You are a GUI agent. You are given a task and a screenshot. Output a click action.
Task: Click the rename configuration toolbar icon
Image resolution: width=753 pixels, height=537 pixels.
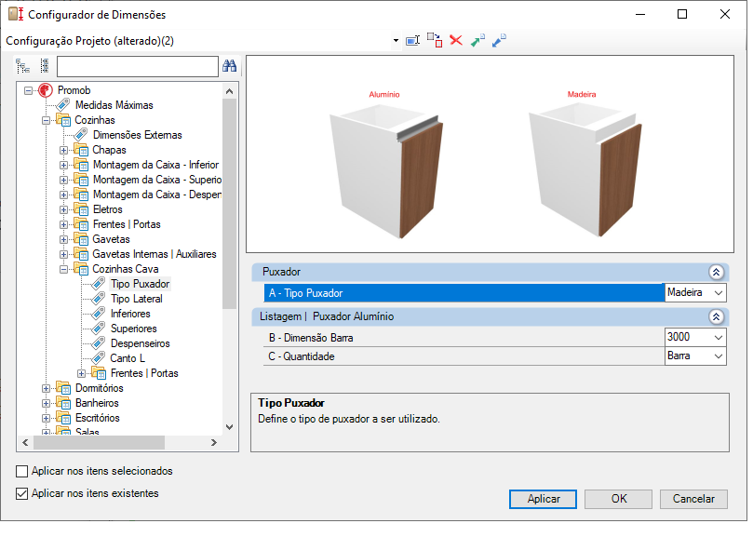click(x=412, y=41)
